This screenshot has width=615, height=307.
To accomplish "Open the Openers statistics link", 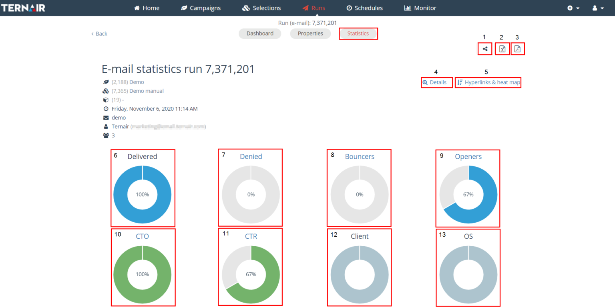I will click(468, 156).
